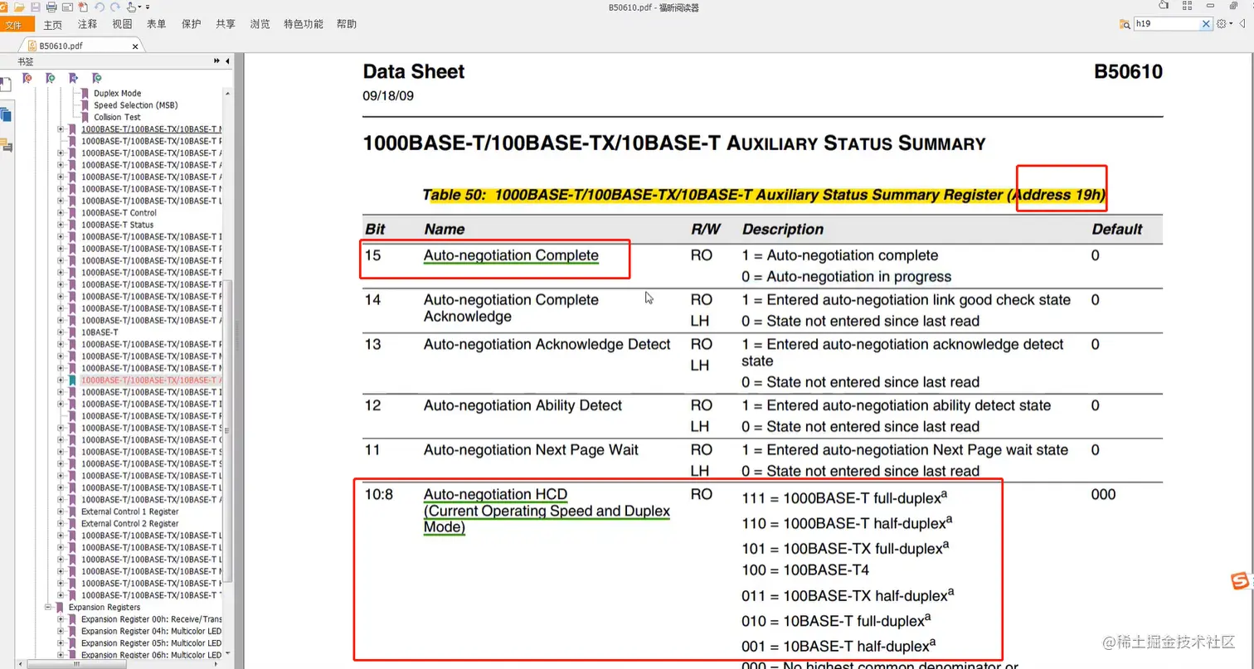Expand the Expansion Register 00h node
Image resolution: width=1254 pixels, height=669 pixels.
click(x=60, y=619)
